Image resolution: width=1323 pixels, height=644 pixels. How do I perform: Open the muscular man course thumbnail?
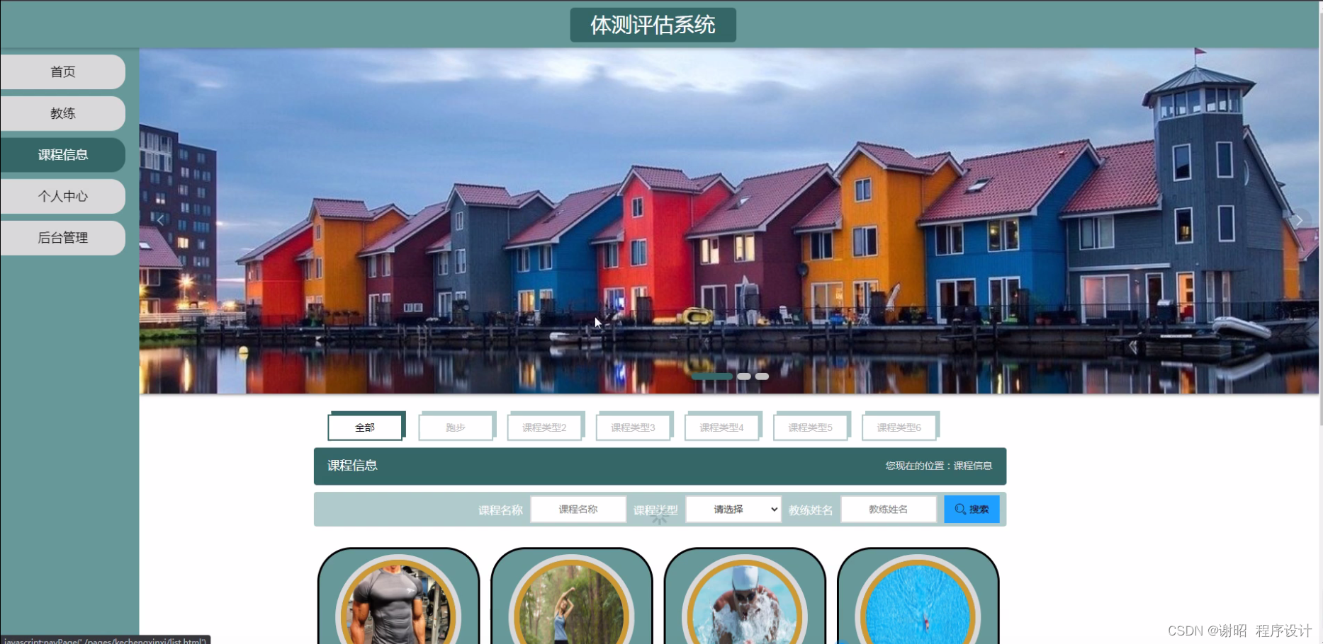click(398, 600)
